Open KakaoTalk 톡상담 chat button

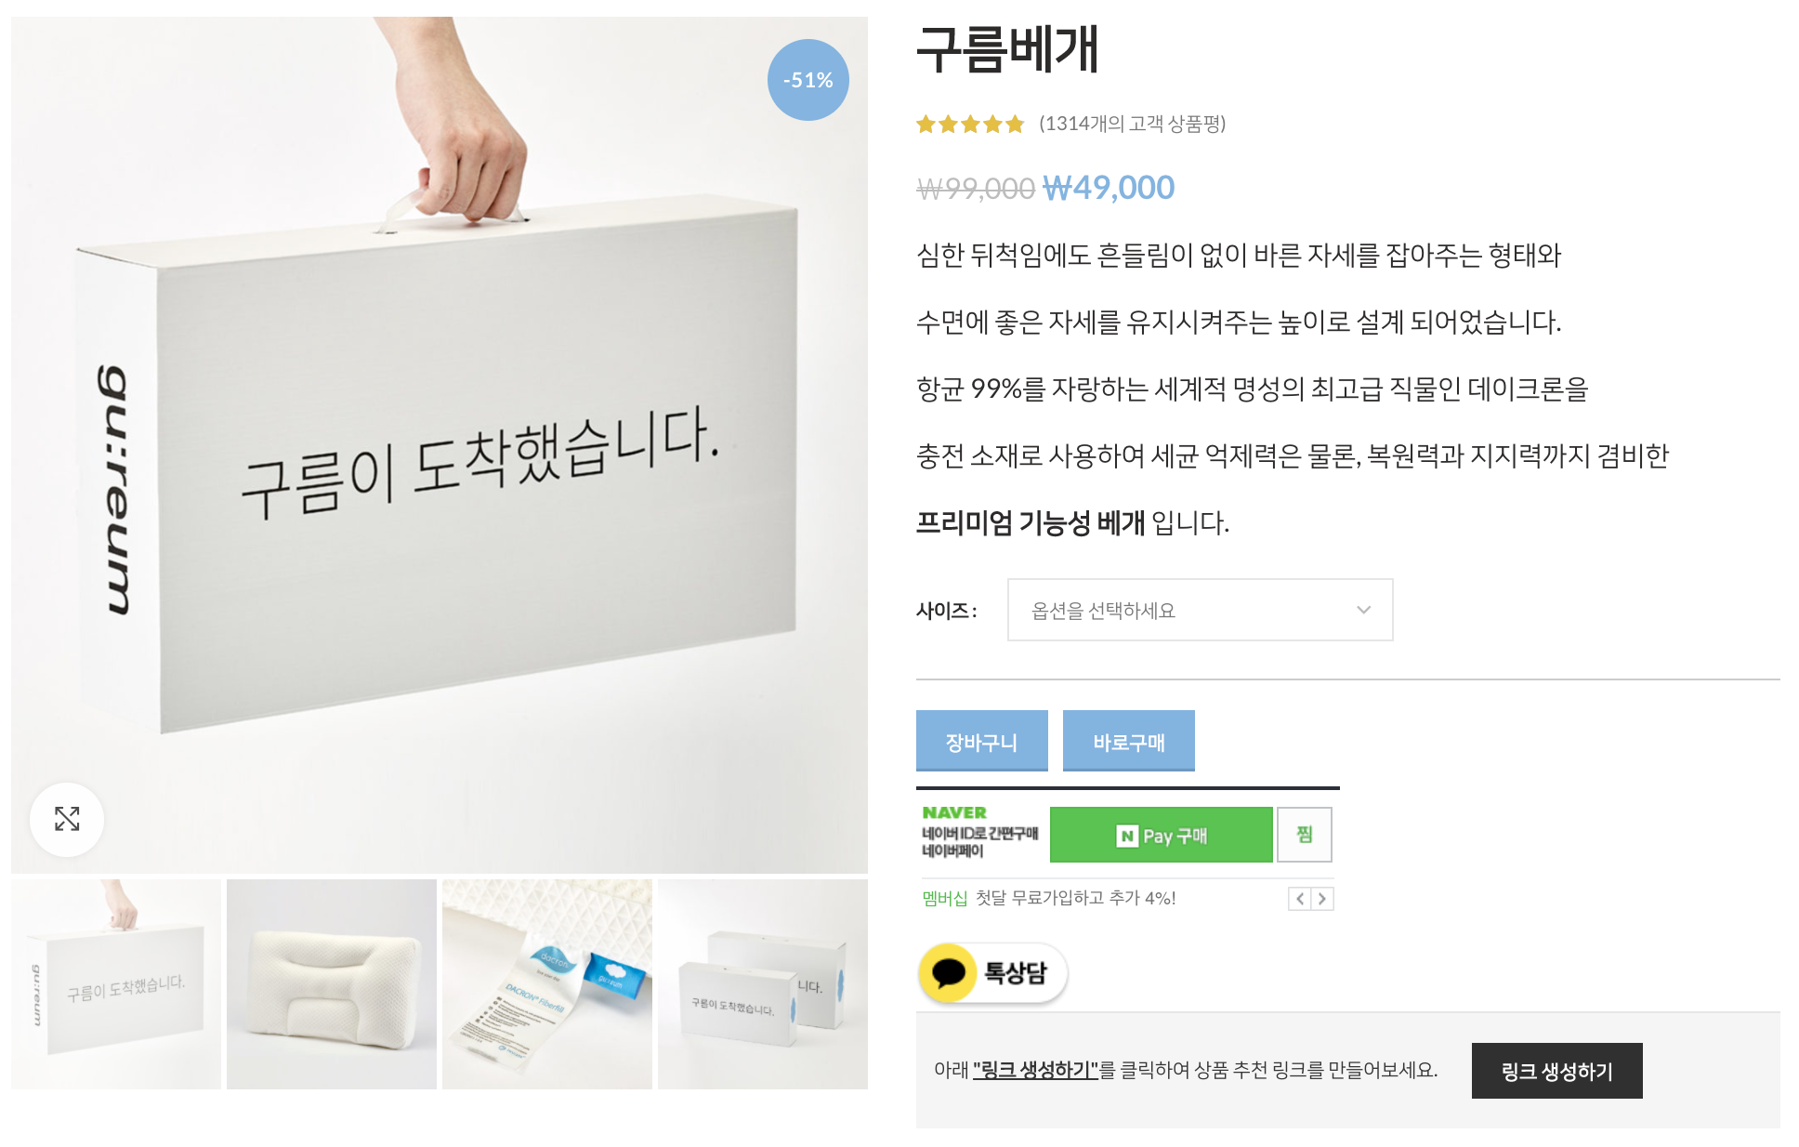(x=992, y=973)
